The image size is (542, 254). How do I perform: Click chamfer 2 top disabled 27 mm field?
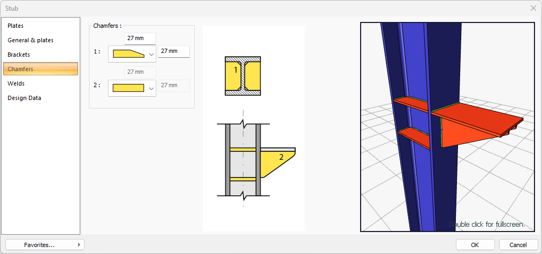(x=140, y=72)
